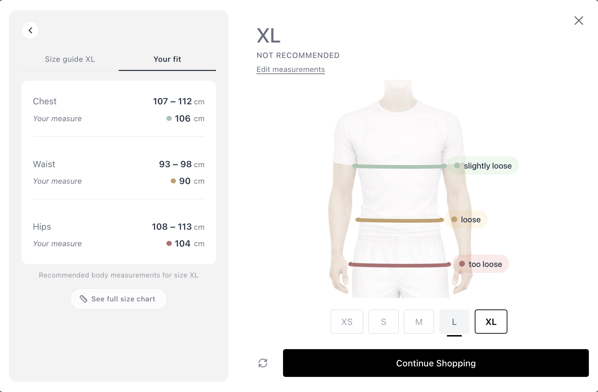Click the yellow dot beside waist measurement 90 cm
Image resolution: width=598 pixels, height=392 pixels.
172,181
